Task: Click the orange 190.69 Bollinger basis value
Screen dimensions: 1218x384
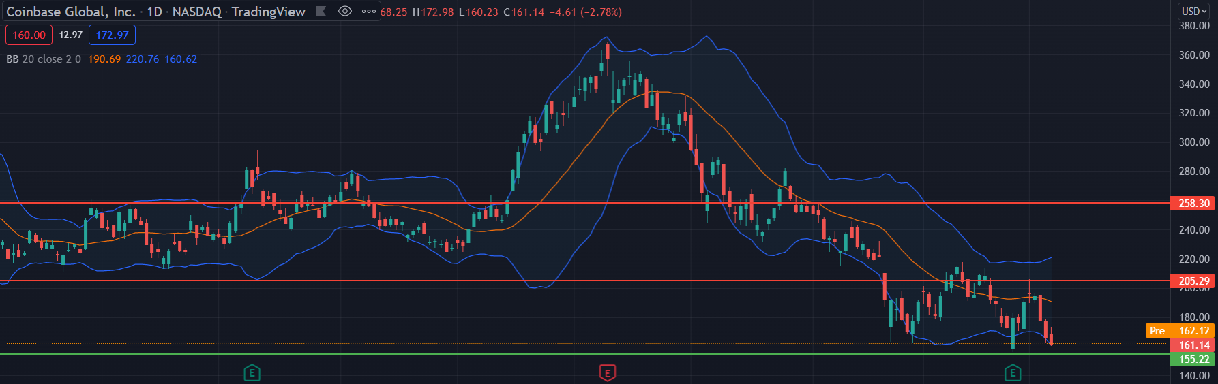Action: click(x=104, y=59)
